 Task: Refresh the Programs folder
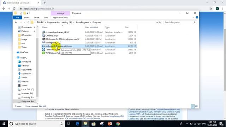pyautogui.click(x=160, y=23)
